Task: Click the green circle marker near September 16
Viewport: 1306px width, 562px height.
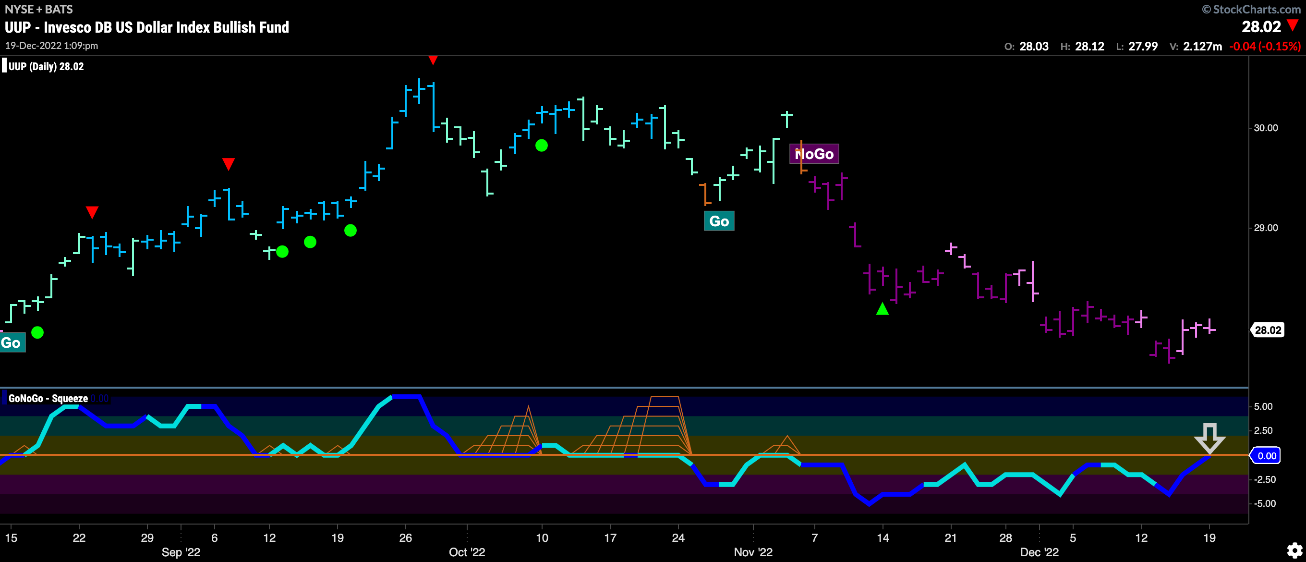Action: point(310,243)
